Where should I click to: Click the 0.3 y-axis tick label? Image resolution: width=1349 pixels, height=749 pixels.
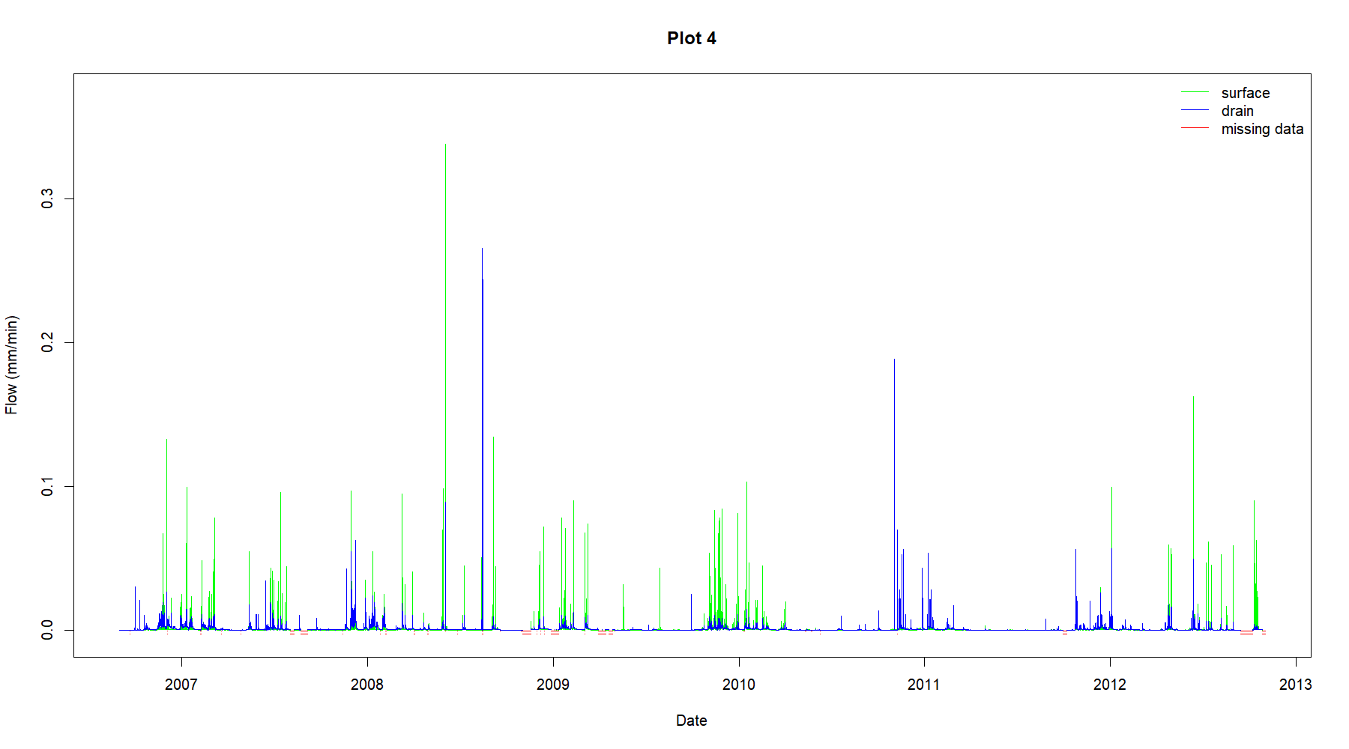pos(48,198)
